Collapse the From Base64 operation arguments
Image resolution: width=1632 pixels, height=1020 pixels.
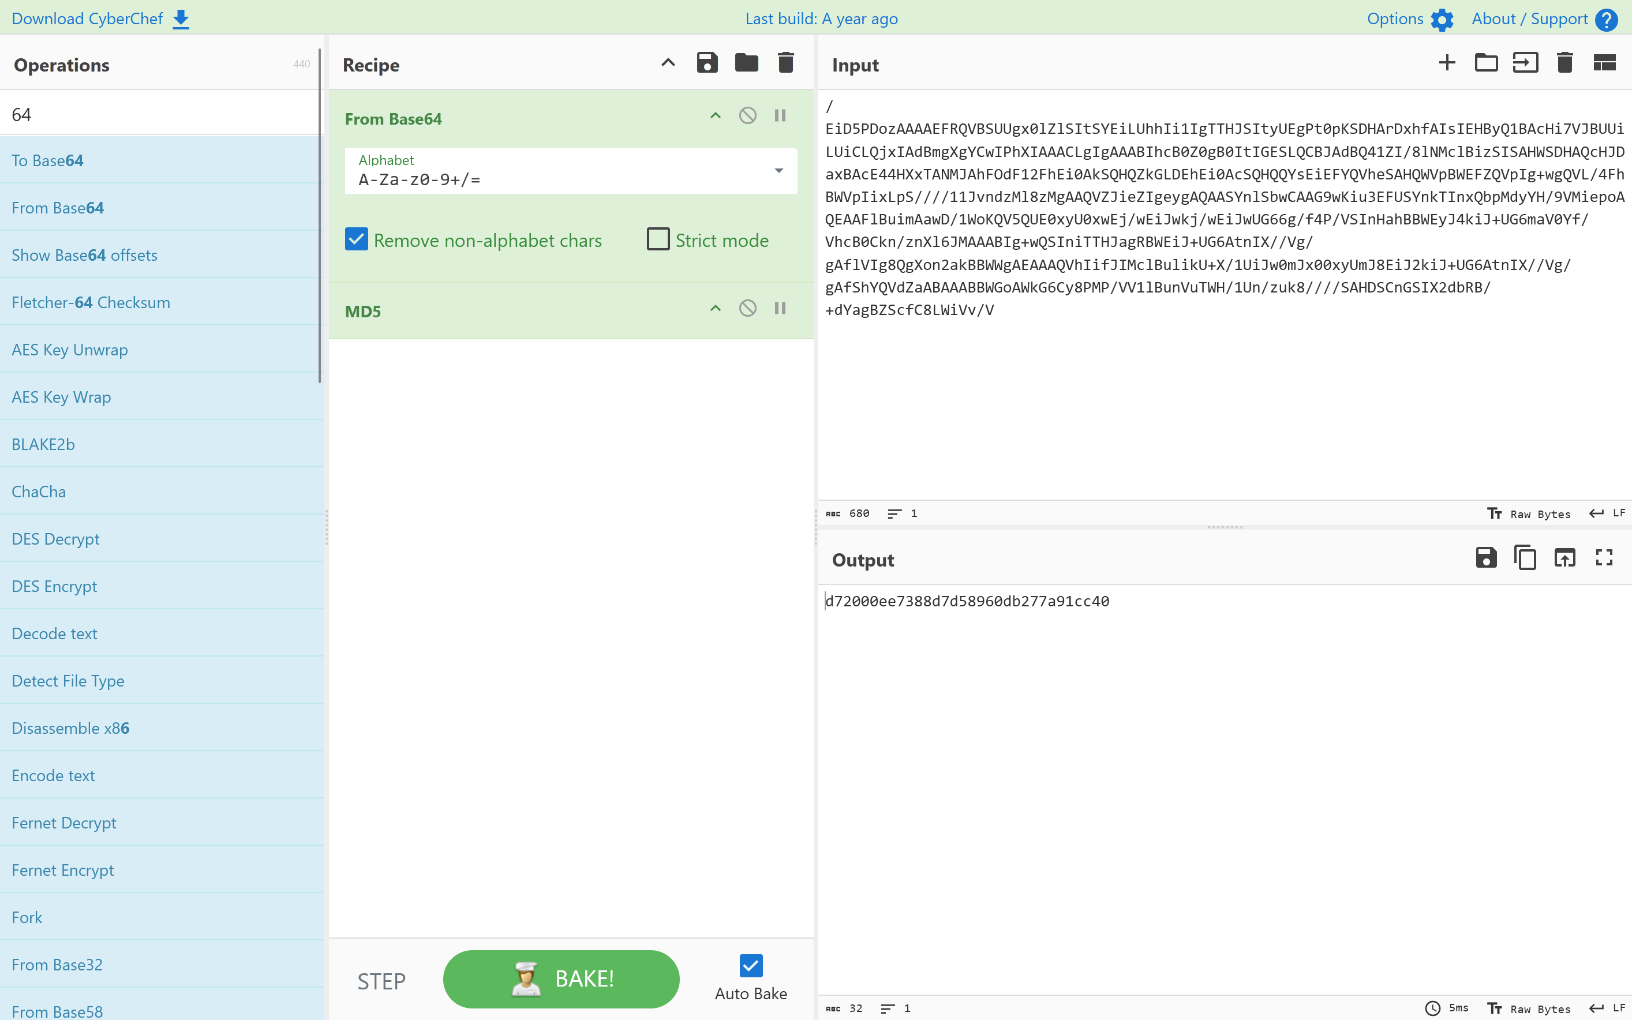pos(715,115)
